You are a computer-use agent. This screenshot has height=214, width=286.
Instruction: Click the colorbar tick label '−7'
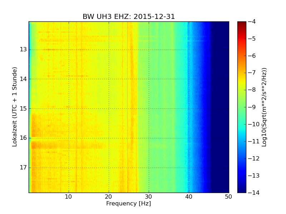coord(252,73)
